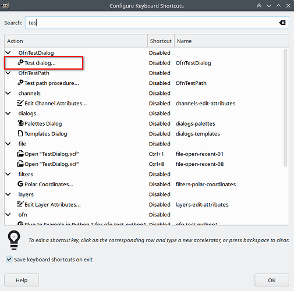Click the Edit Layer Attributes icon
The image size is (294, 291).
[20, 204]
